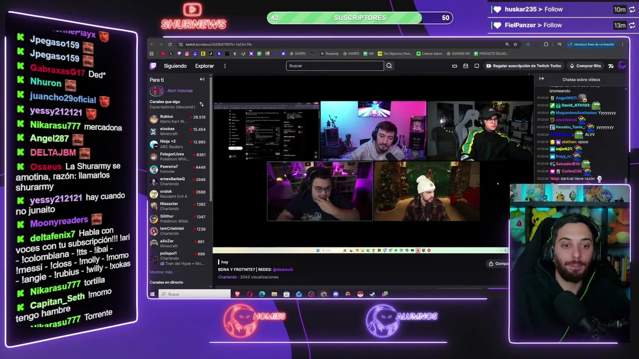This screenshot has height=359, width=639.
Task: Share the video with Compartir button
Action: [x=498, y=264]
